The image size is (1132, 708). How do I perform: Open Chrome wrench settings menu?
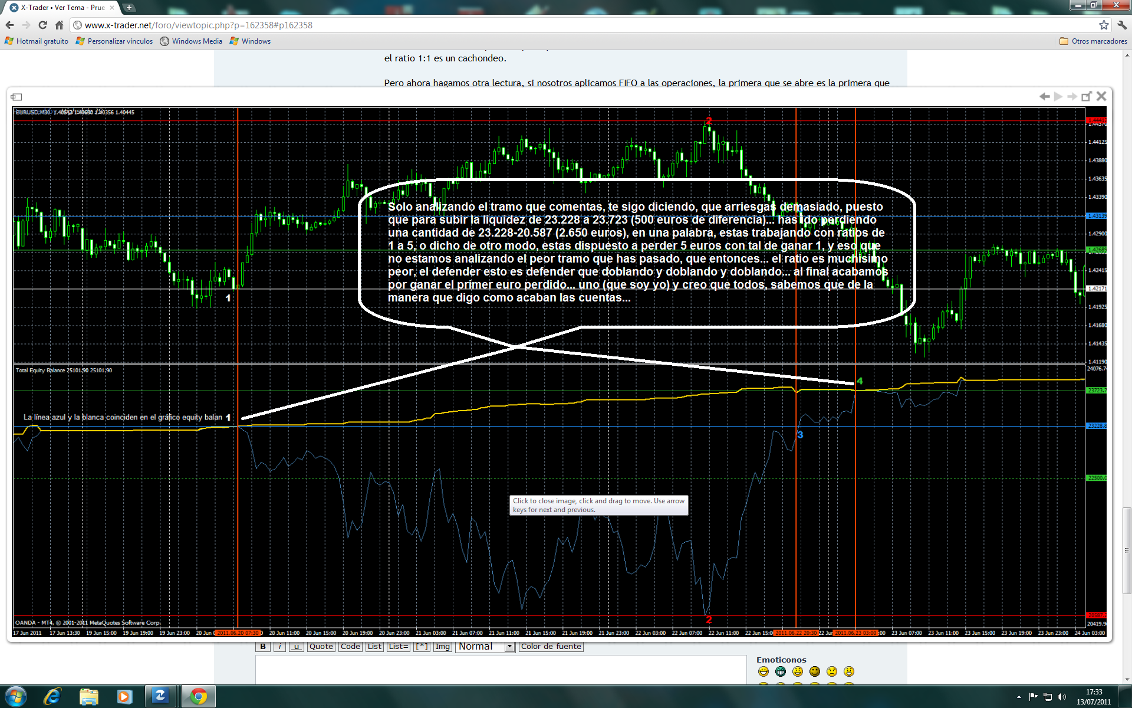pos(1121,25)
